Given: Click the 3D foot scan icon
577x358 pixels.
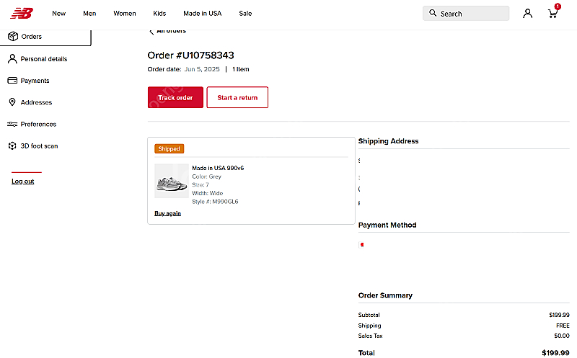Looking at the screenshot, I should tap(12, 146).
